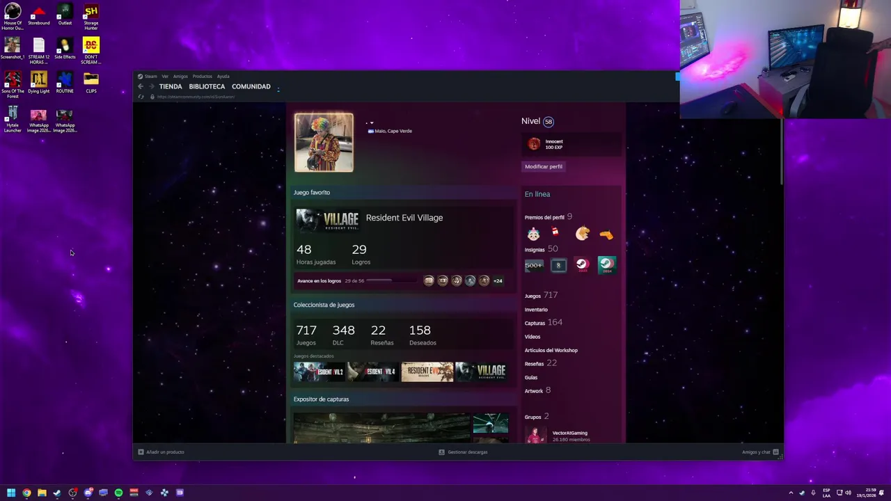Image resolution: width=891 pixels, height=501 pixels.
Task: Click the first profile award icon
Action: point(533,234)
